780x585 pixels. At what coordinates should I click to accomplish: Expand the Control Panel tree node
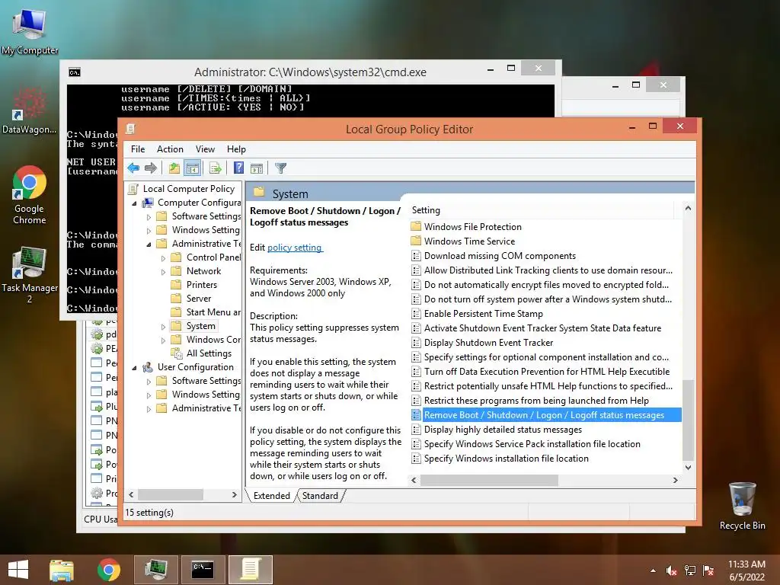(x=163, y=258)
